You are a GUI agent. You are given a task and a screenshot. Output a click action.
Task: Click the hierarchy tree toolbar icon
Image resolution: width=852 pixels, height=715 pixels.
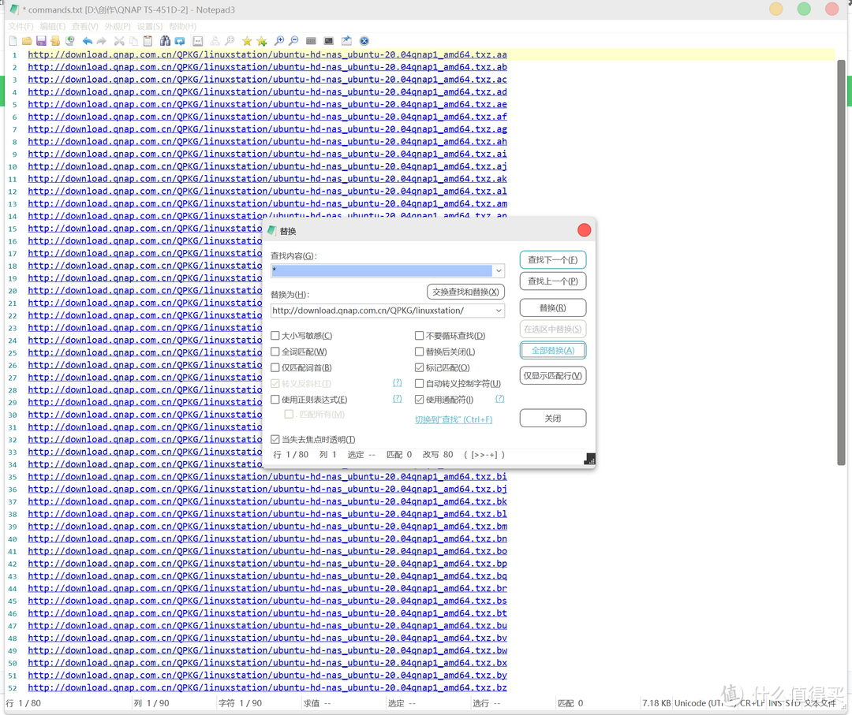pyautogui.click(x=215, y=41)
